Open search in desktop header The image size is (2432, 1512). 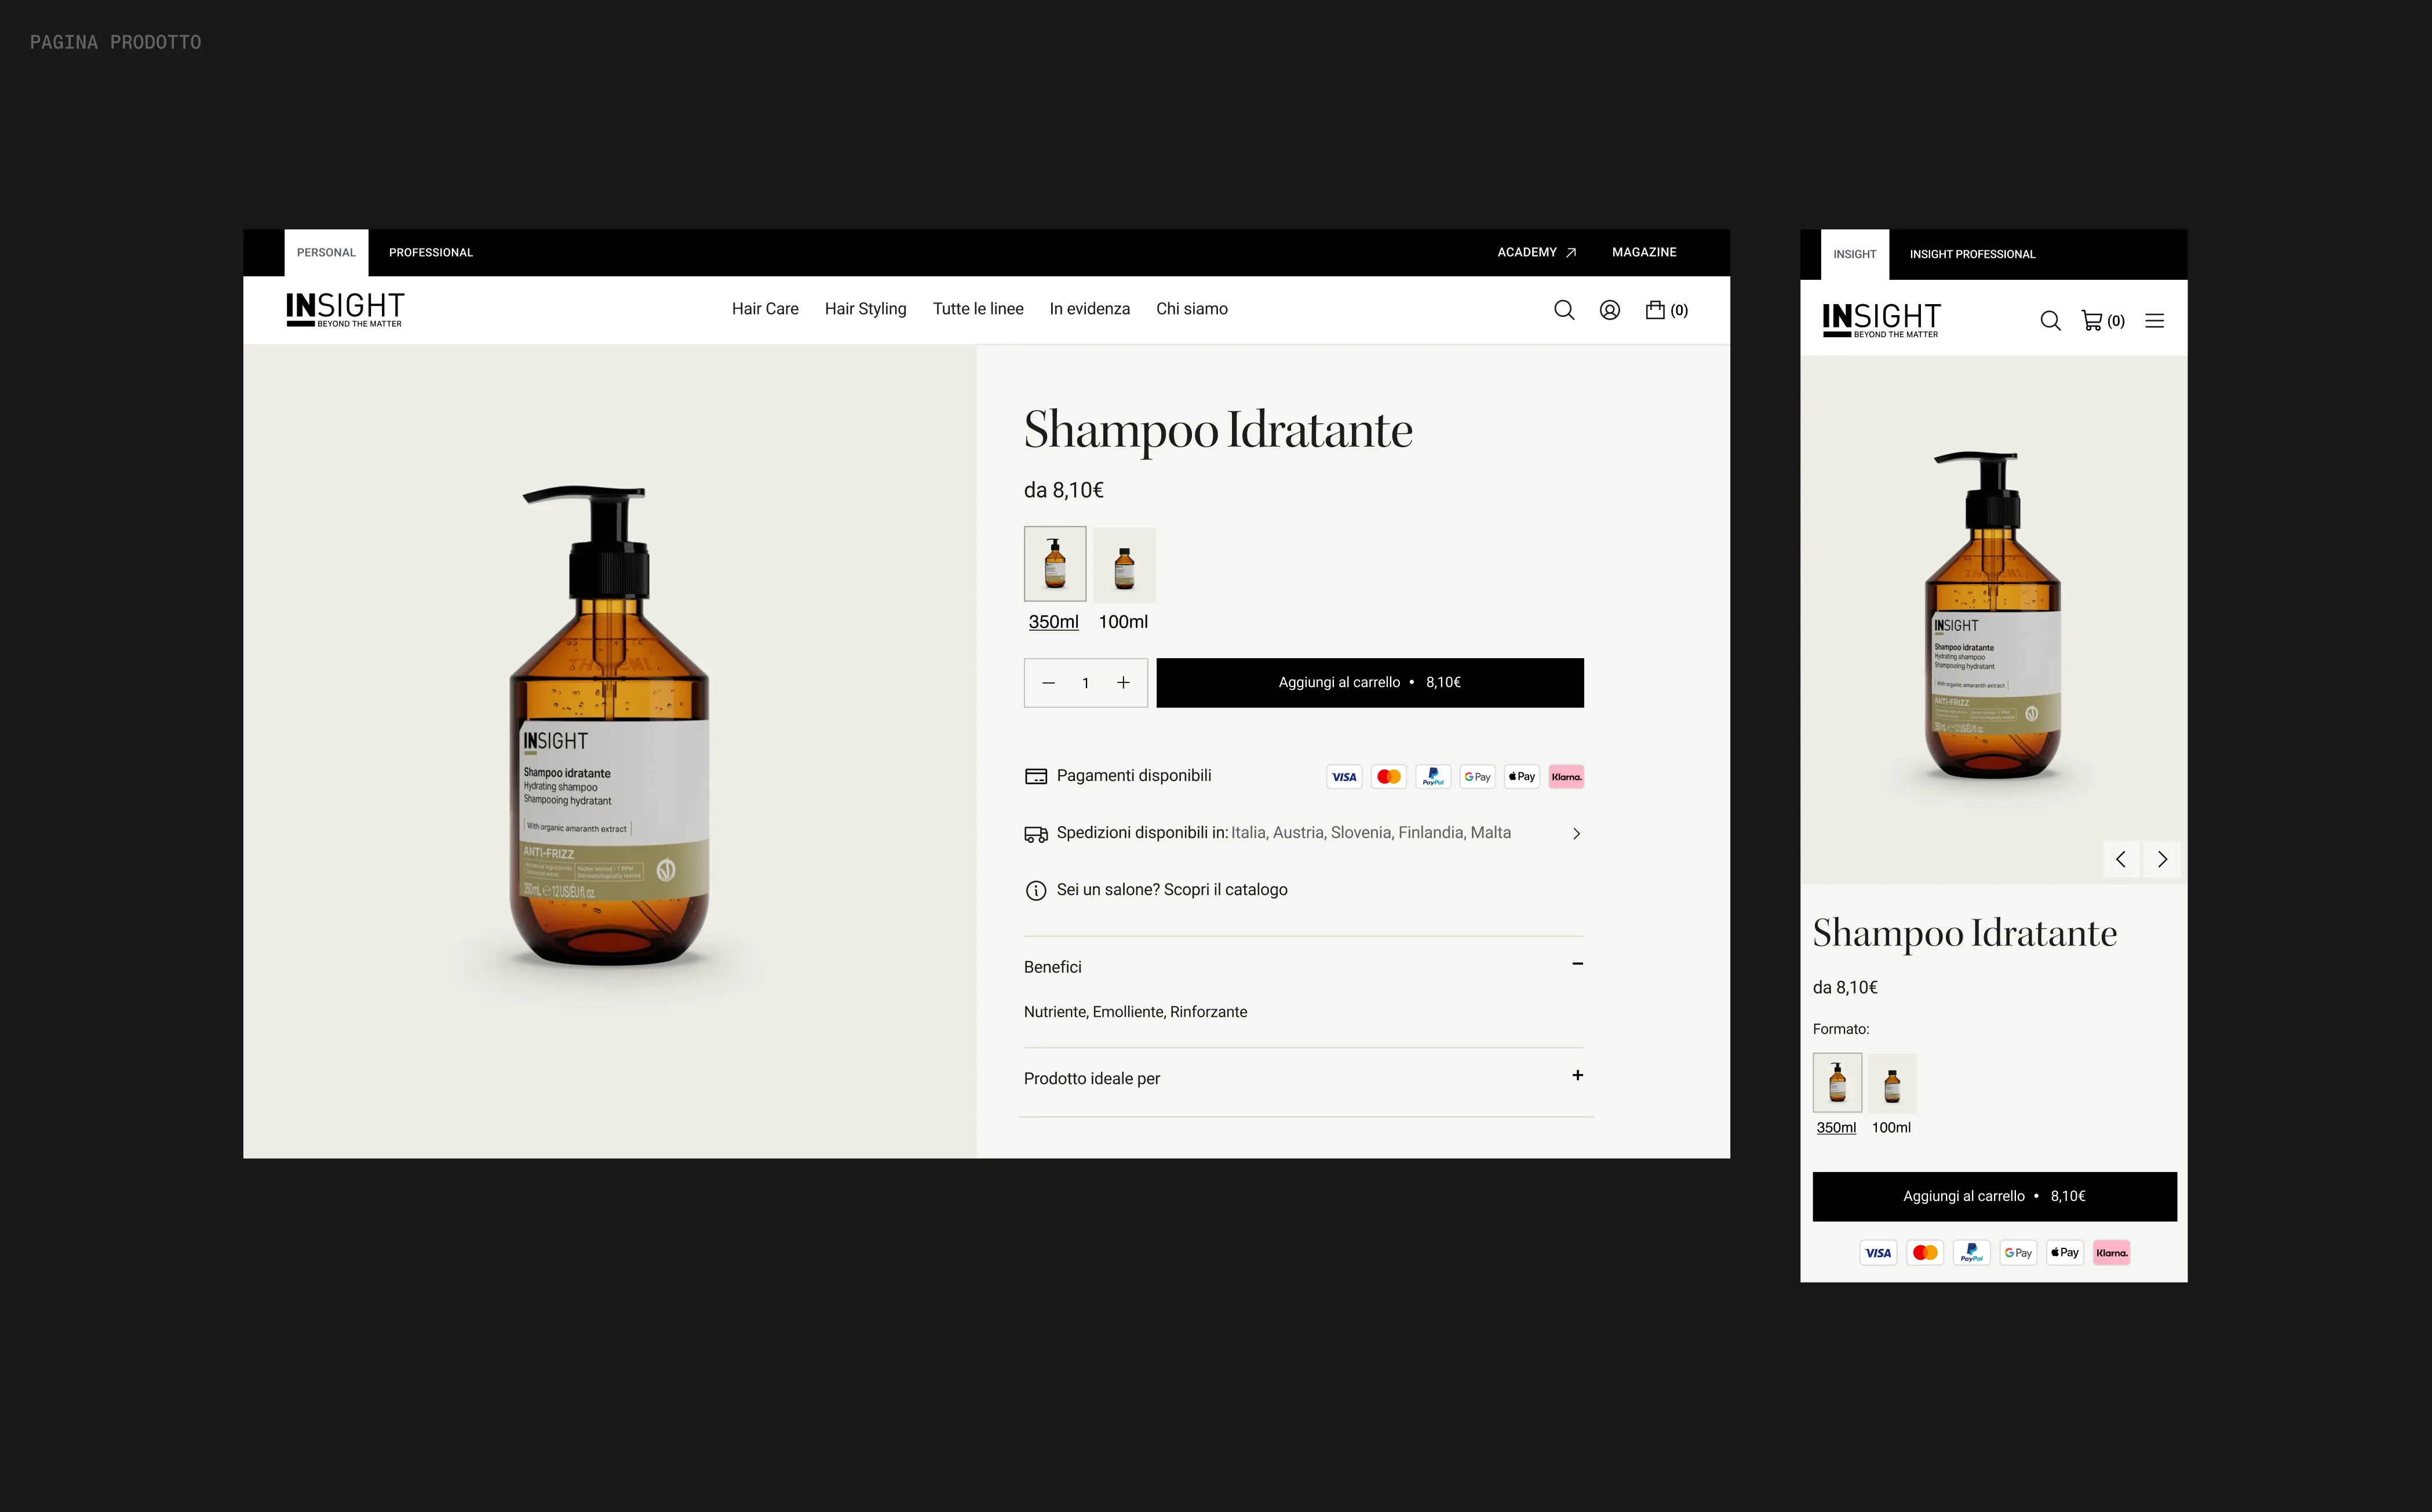[x=1564, y=310]
